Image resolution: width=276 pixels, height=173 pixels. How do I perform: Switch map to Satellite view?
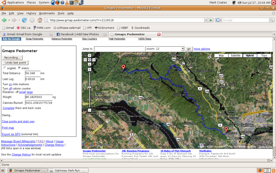[x=236, y=55]
